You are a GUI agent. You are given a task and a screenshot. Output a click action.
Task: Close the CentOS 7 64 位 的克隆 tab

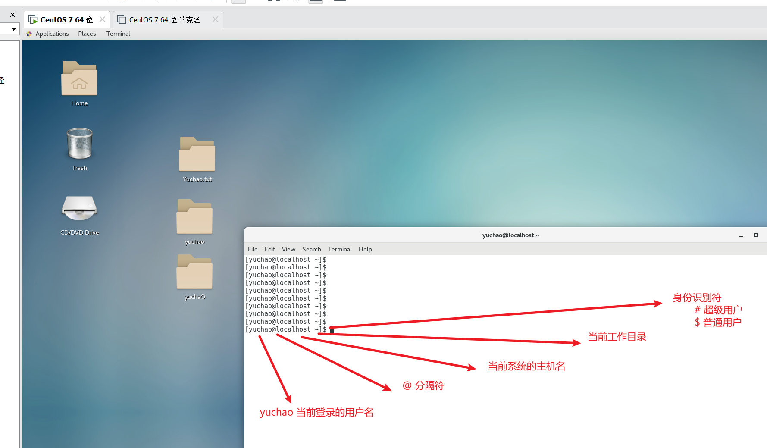coord(215,19)
